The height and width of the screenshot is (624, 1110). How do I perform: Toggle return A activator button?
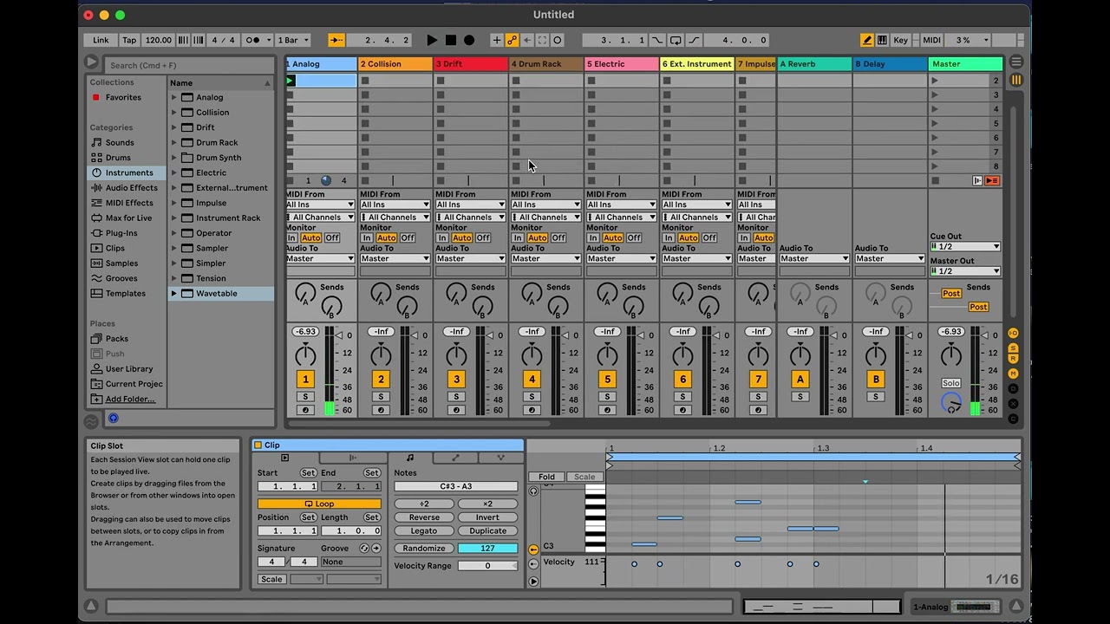click(x=800, y=379)
